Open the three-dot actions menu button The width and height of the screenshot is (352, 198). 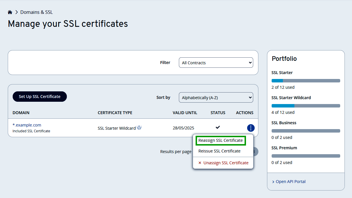click(x=251, y=128)
